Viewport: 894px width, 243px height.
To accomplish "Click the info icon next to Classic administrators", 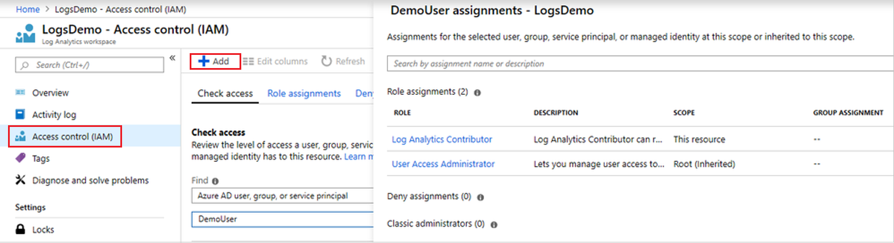I will [x=494, y=225].
